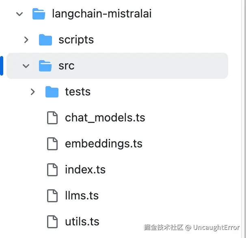Click the chat_models.ts file icon
This screenshot has width=246, height=238.
(52, 118)
